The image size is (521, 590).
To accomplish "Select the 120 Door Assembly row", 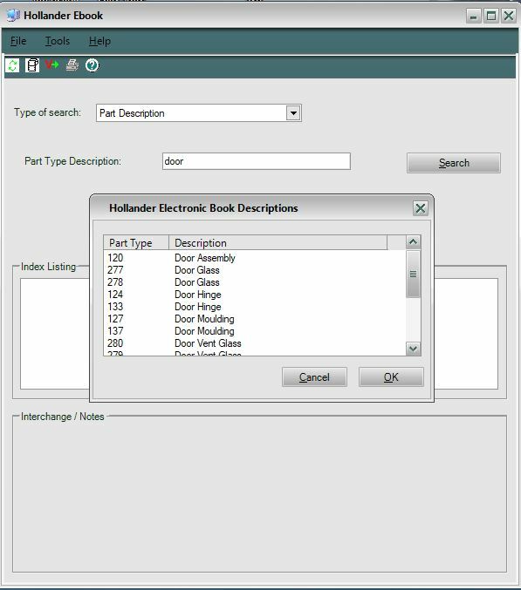I will pos(255,258).
